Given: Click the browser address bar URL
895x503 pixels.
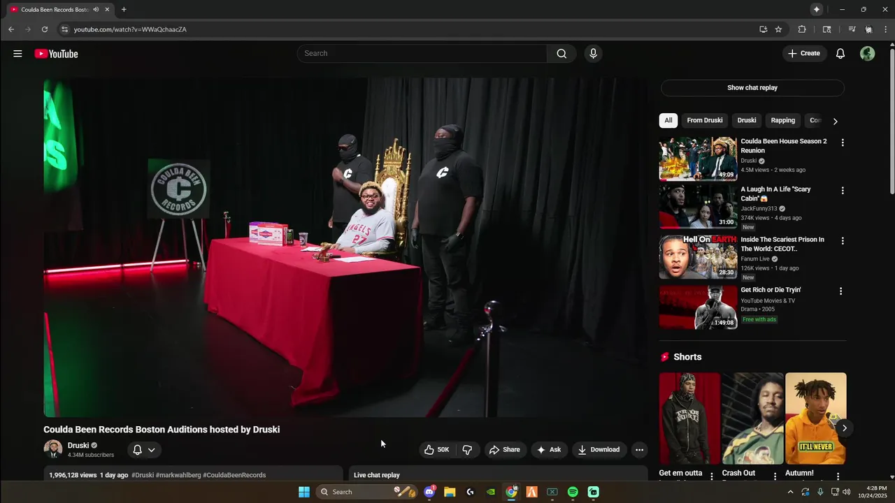Looking at the screenshot, I should pyautogui.click(x=130, y=29).
